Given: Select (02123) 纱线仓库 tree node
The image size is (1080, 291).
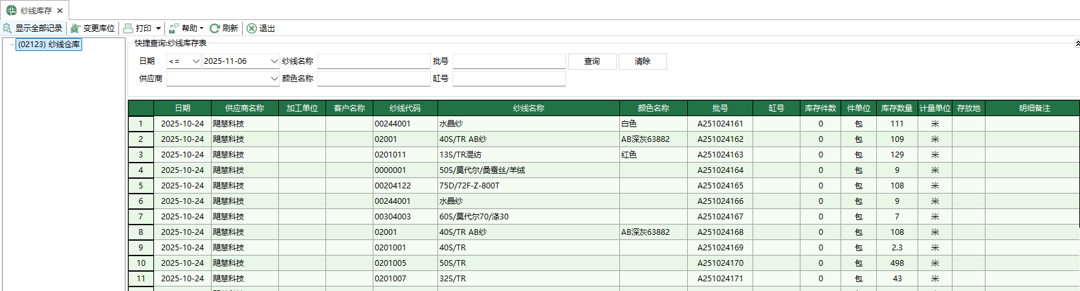Looking at the screenshot, I should (49, 45).
